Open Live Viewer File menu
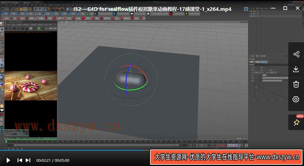This screenshot has width=304, height=166. [x=8, y=25]
